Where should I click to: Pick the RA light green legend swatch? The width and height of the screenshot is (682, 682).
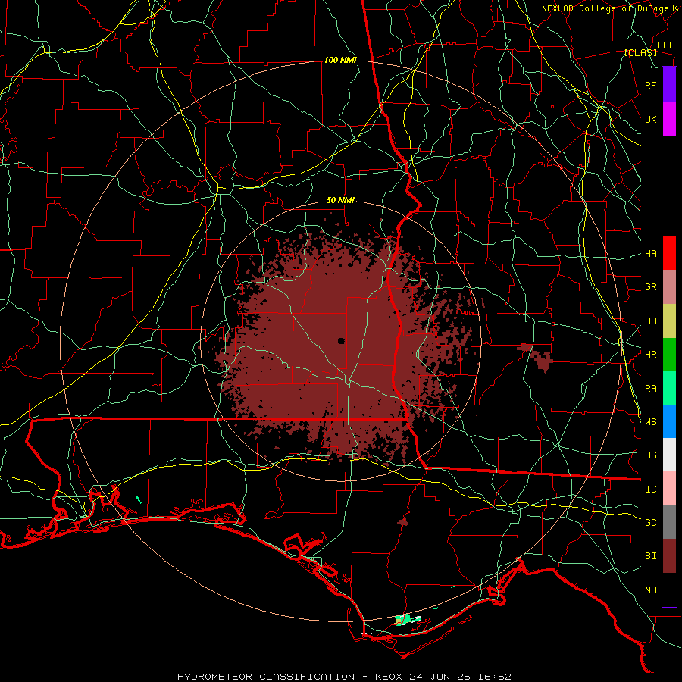point(669,388)
